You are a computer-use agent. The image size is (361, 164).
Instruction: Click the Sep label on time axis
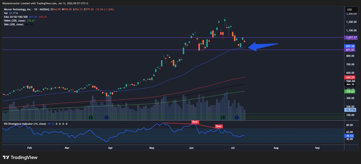pyautogui.click(x=317, y=148)
